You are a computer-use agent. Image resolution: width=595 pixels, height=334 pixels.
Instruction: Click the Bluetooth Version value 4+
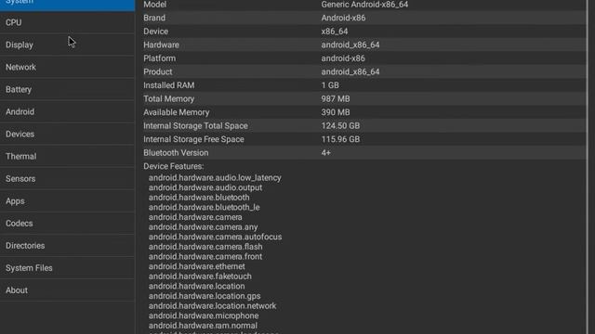tap(326, 153)
